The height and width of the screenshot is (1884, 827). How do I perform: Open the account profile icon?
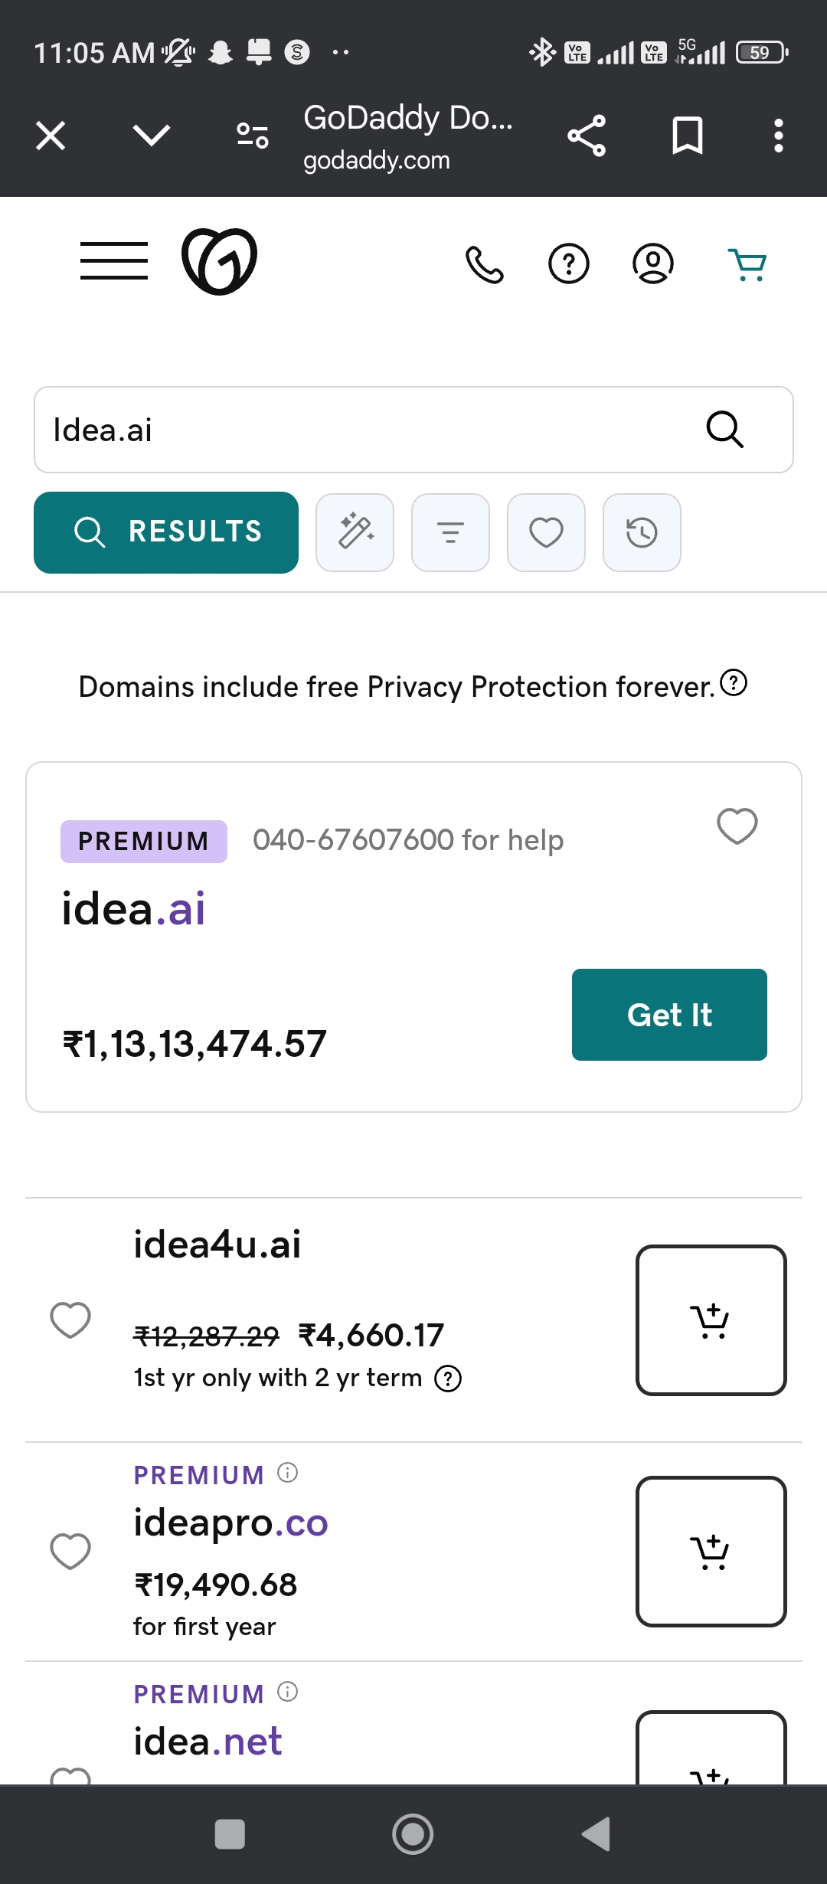click(x=652, y=264)
